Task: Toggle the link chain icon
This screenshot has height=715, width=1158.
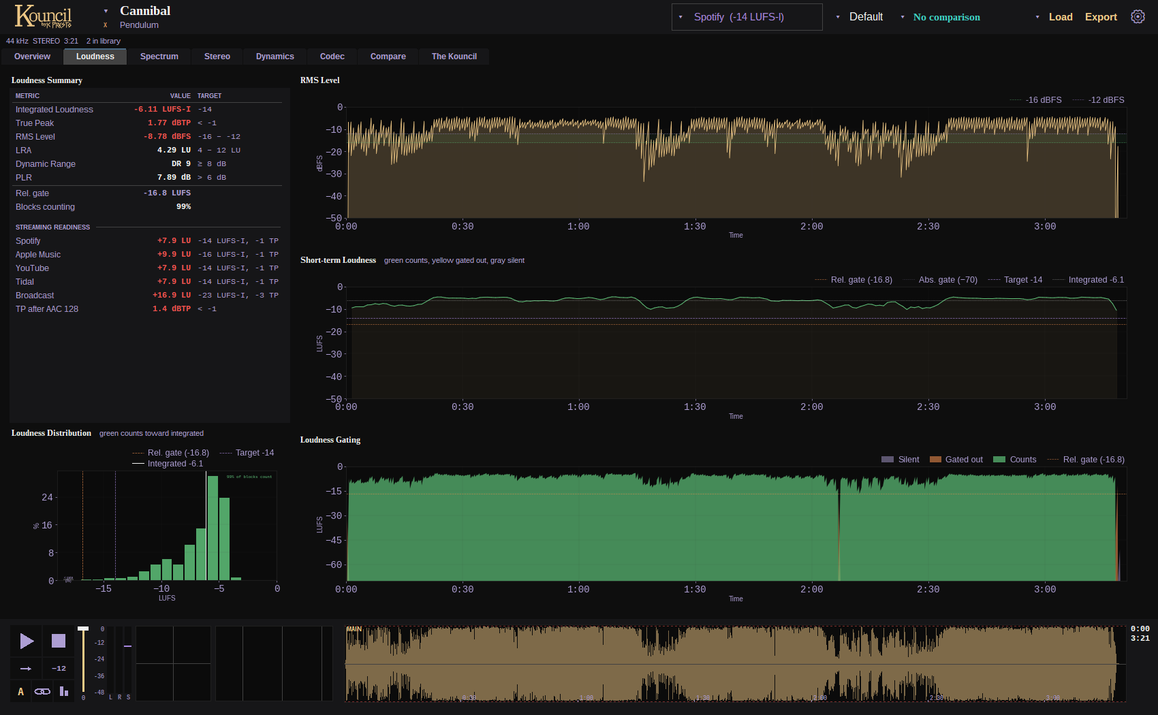Action: (42, 692)
